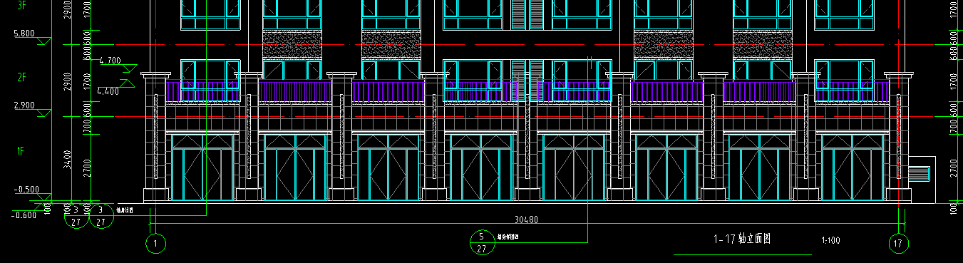Click the drawing title 1-17 轴立面图
The image size is (963, 263).
pos(742,239)
